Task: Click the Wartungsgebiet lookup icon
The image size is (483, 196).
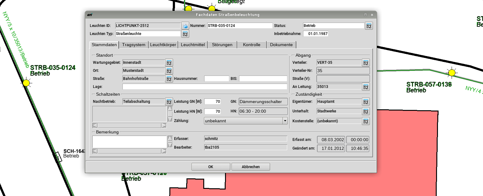Action: 169,63
